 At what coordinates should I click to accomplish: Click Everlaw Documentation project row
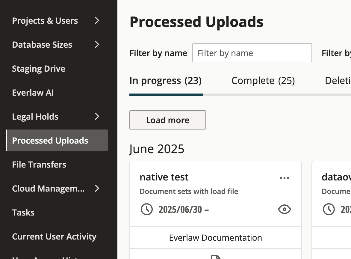pyautogui.click(x=216, y=238)
